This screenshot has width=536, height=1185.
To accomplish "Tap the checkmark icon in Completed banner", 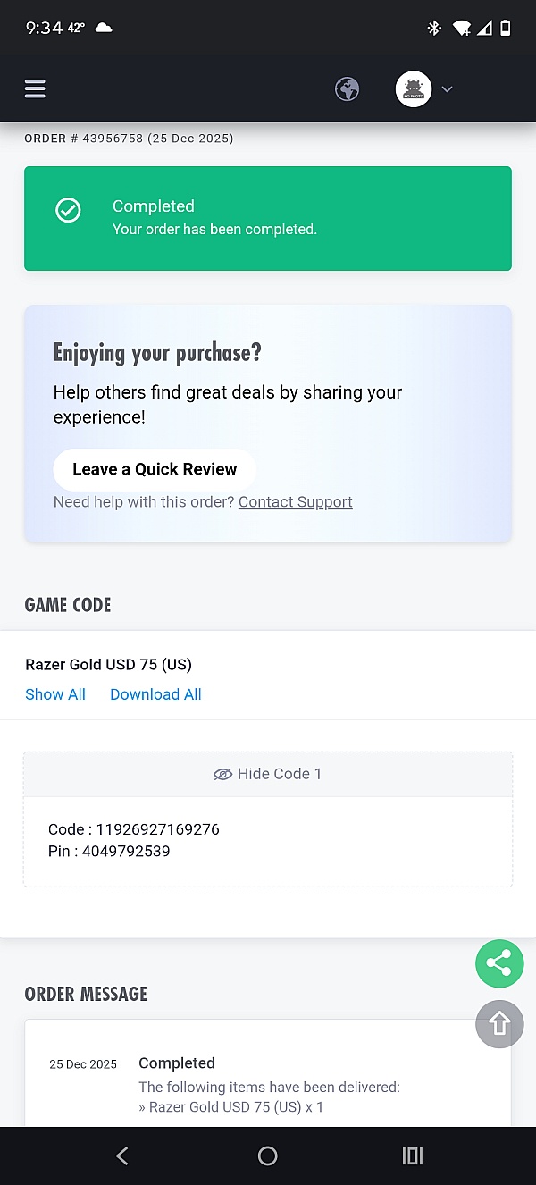I will [69, 210].
